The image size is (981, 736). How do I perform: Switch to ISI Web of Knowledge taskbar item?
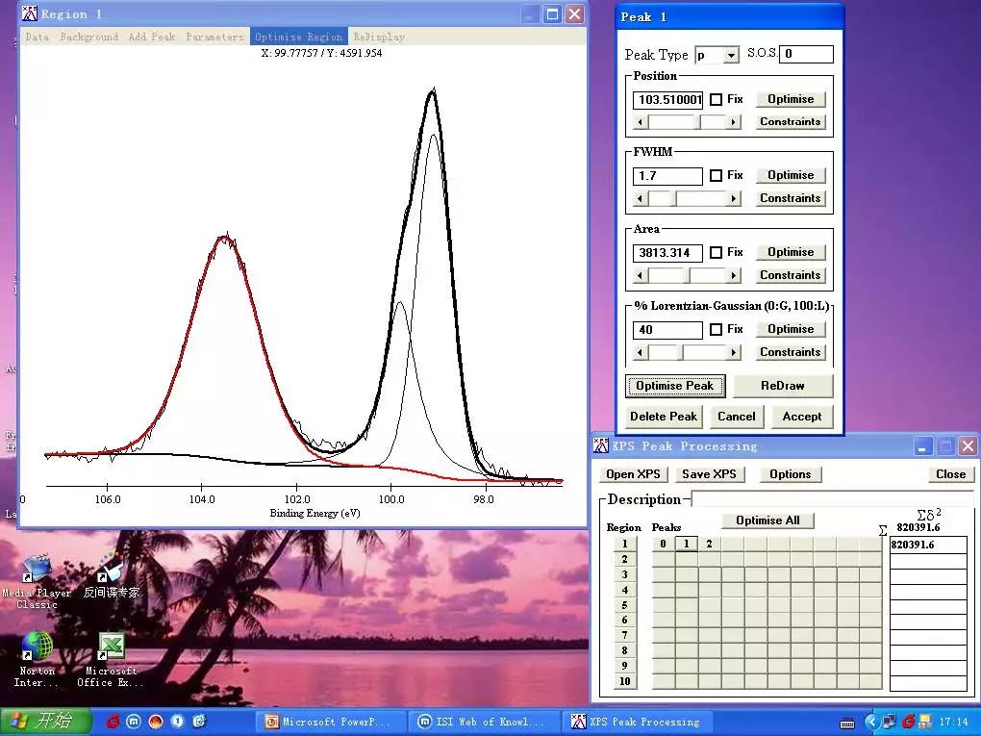click(483, 722)
